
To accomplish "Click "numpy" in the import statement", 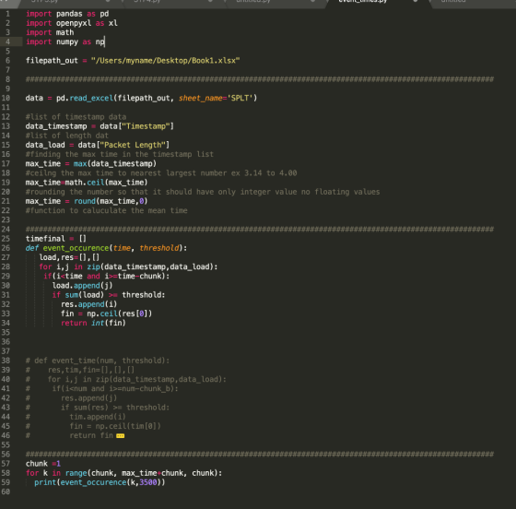I will point(67,42).
